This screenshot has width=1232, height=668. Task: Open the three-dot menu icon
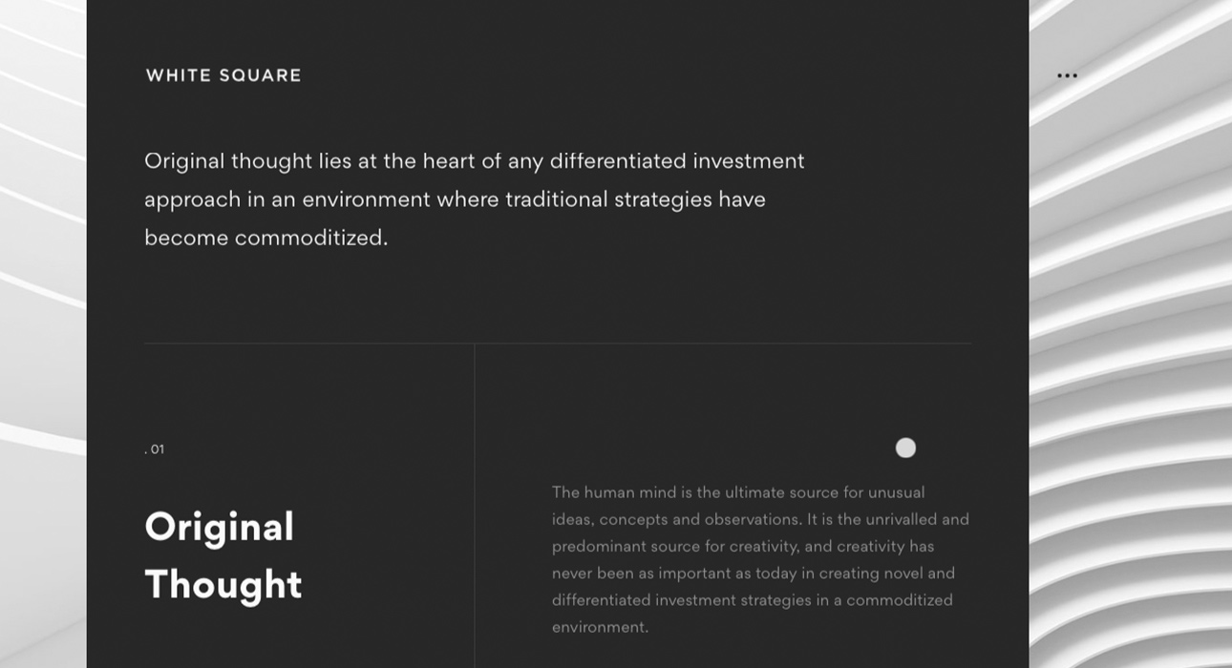click(x=1067, y=75)
